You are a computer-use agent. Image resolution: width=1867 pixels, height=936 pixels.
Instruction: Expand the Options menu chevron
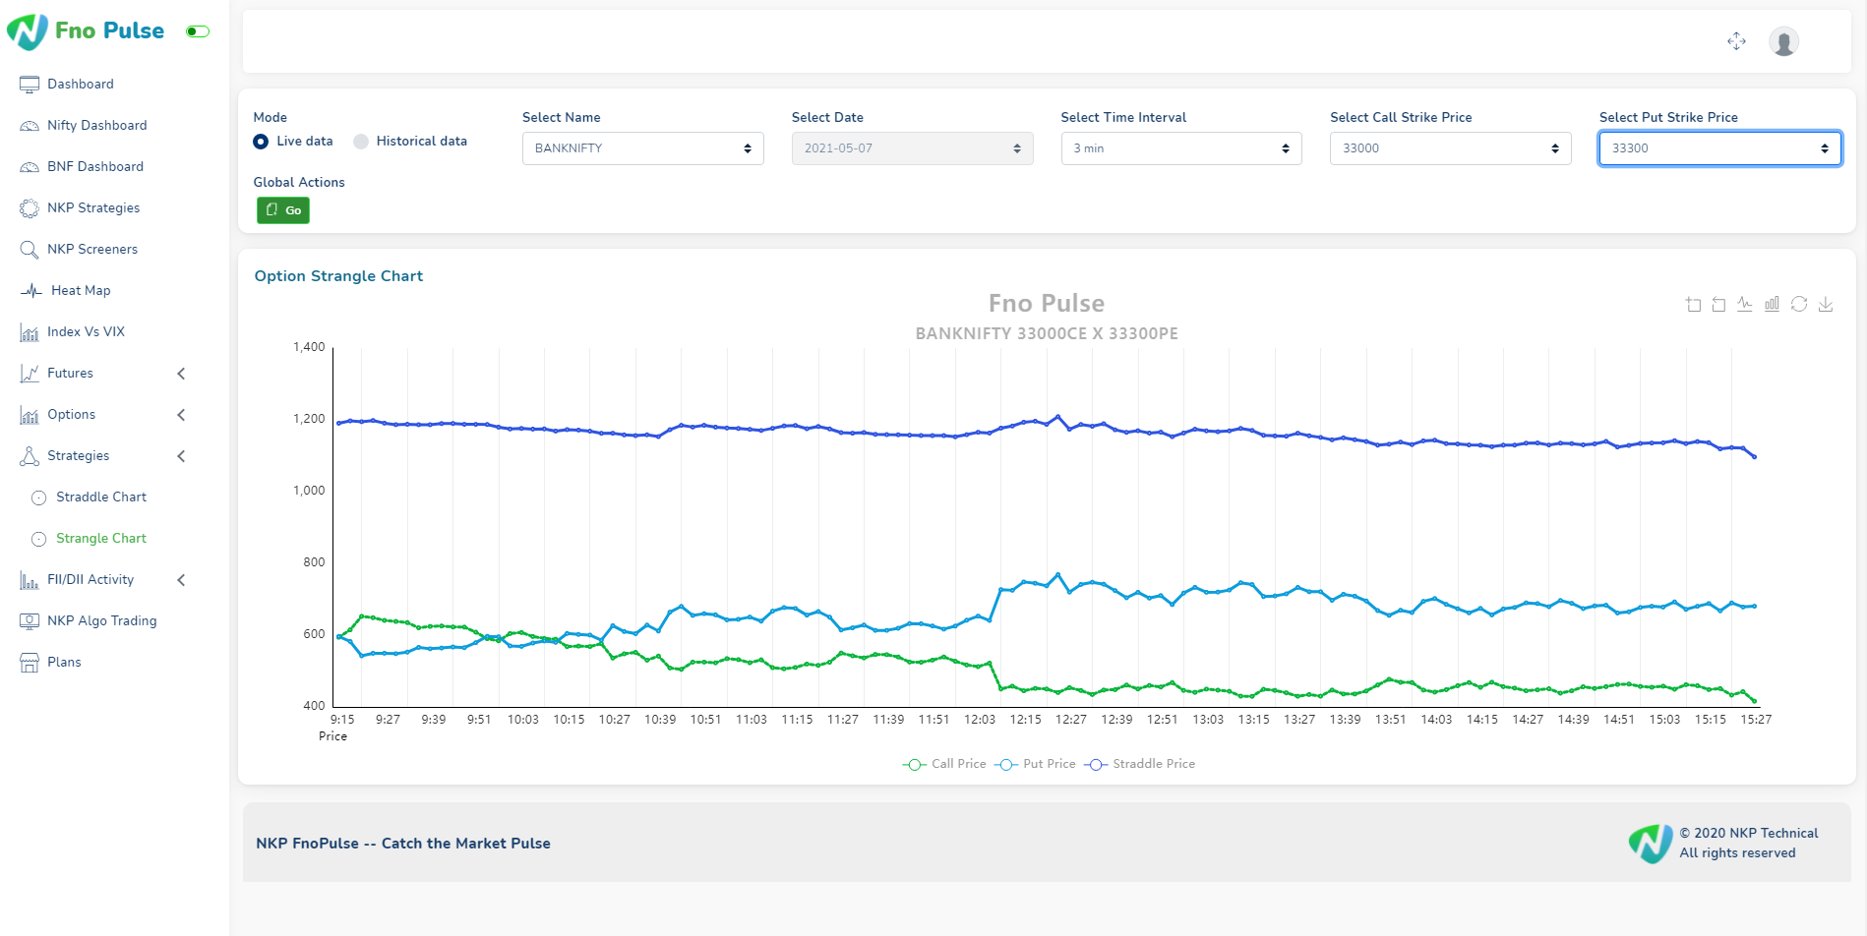181,415
